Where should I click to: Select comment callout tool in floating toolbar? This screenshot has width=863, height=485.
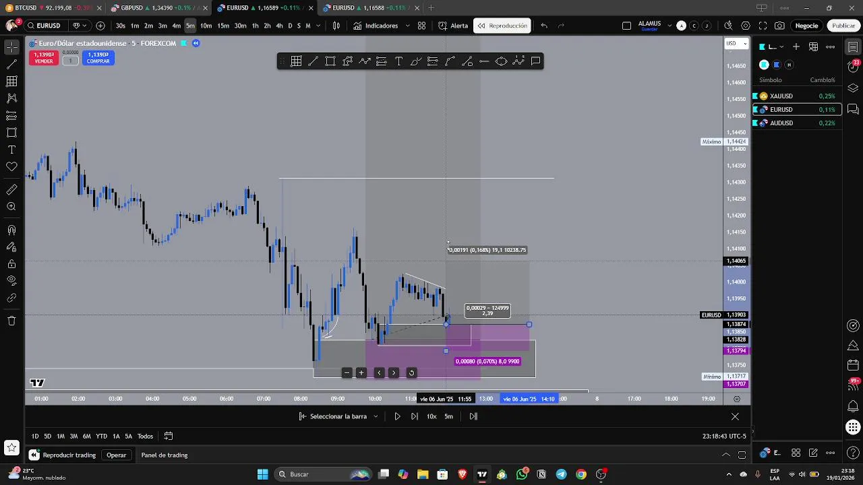coord(535,61)
